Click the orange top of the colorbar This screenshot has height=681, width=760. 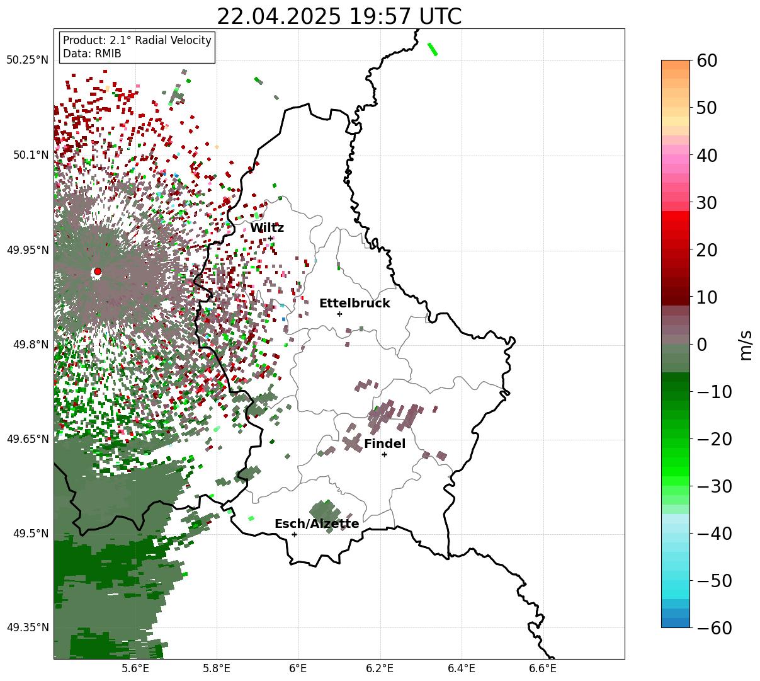point(676,65)
